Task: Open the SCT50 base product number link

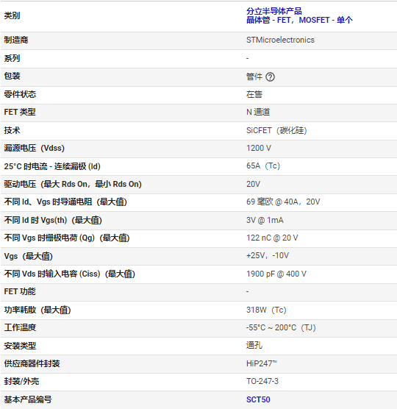Action: 258,399
